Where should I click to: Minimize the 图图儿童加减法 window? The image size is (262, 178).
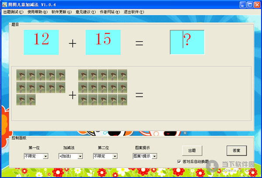pyautogui.click(x=243, y=4)
